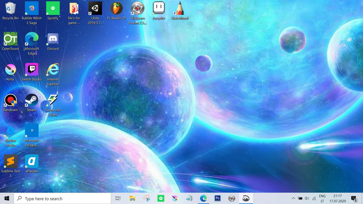This screenshot has height=204, width=363.
Task: Select the SketchBook desktop icon
Action: [x=180, y=11]
